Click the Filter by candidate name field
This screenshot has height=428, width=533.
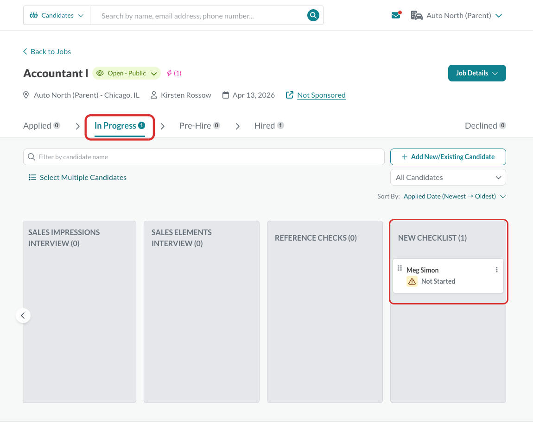[204, 157]
